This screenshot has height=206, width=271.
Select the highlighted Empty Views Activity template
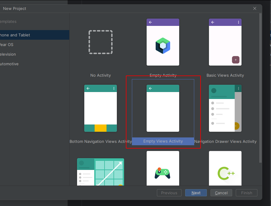(x=163, y=108)
